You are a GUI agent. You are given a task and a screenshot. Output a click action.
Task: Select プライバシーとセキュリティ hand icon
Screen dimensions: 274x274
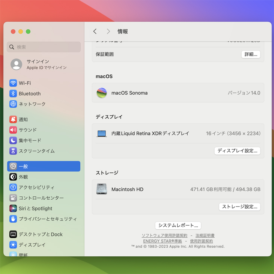tap(13, 219)
